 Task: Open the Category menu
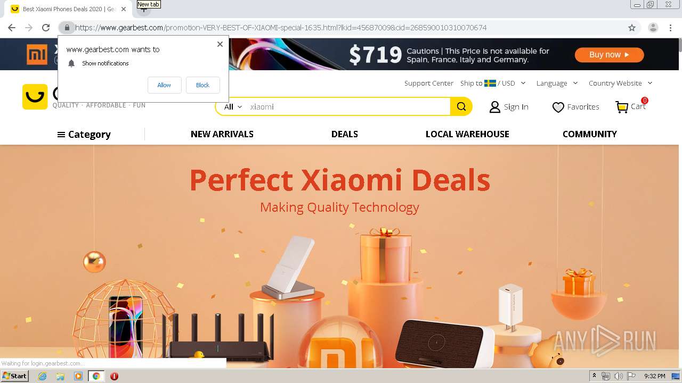[x=84, y=135]
